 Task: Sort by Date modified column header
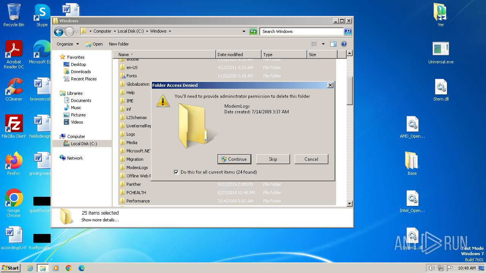[x=238, y=55]
